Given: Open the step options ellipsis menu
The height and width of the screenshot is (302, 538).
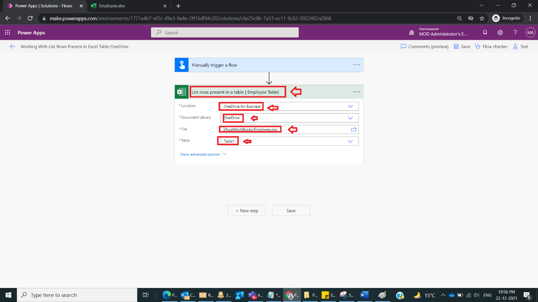Looking at the screenshot, I should [356, 91].
